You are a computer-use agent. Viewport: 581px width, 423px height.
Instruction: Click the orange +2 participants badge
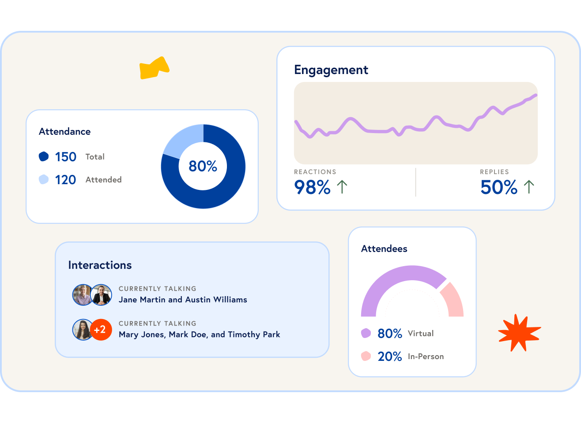(x=101, y=330)
